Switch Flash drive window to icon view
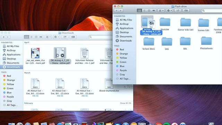This screenshot has height=125, width=222. point(139,11)
